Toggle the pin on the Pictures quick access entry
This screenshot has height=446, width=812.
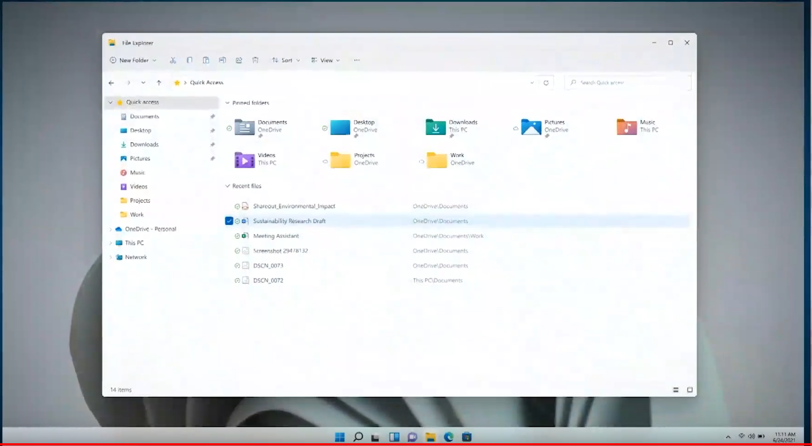(213, 158)
